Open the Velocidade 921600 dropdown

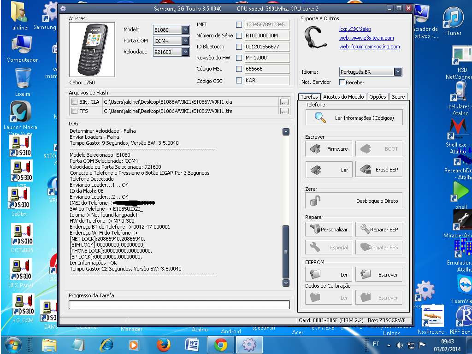click(x=185, y=52)
